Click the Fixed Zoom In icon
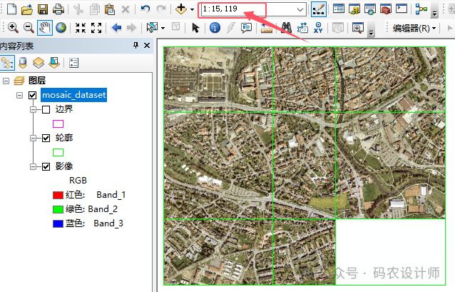The height and width of the screenshot is (292, 455). [x=81, y=28]
